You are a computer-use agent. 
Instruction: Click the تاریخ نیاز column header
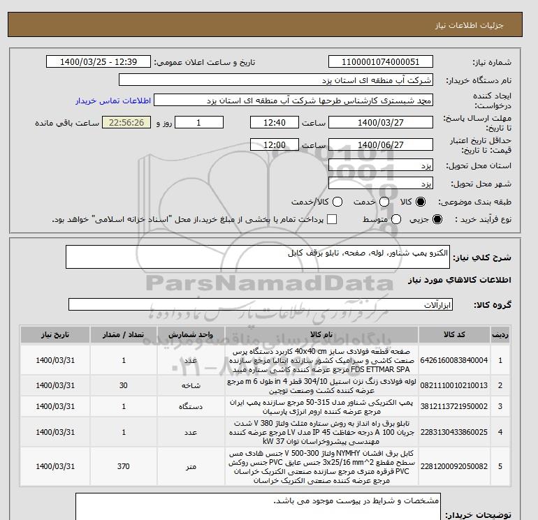55,335
